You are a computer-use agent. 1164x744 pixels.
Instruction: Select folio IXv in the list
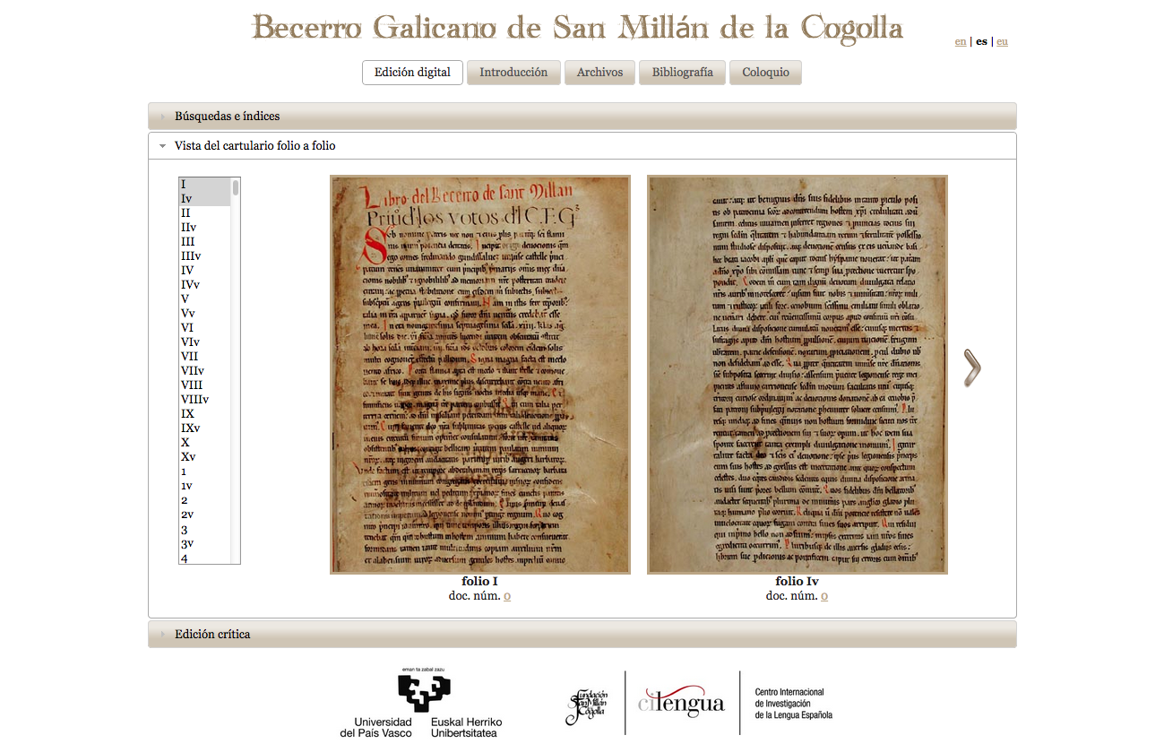[205, 428]
